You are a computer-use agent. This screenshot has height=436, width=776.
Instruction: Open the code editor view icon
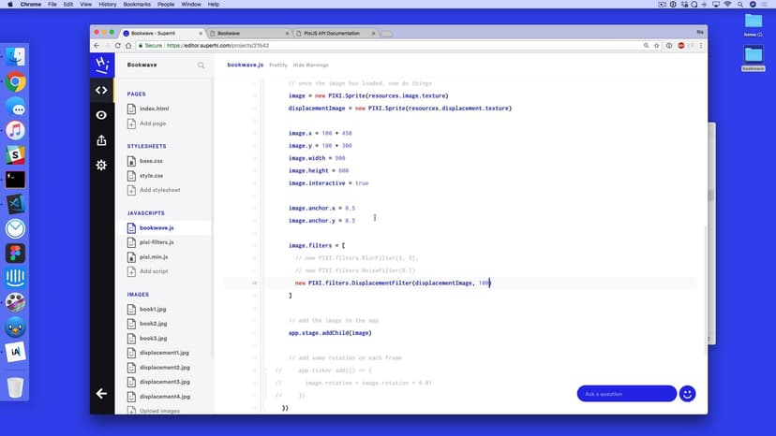[101, 91]
